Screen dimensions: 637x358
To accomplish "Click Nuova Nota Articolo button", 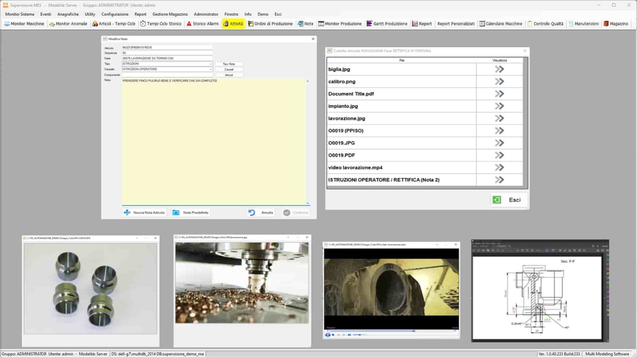I will (x=144, y=212).
